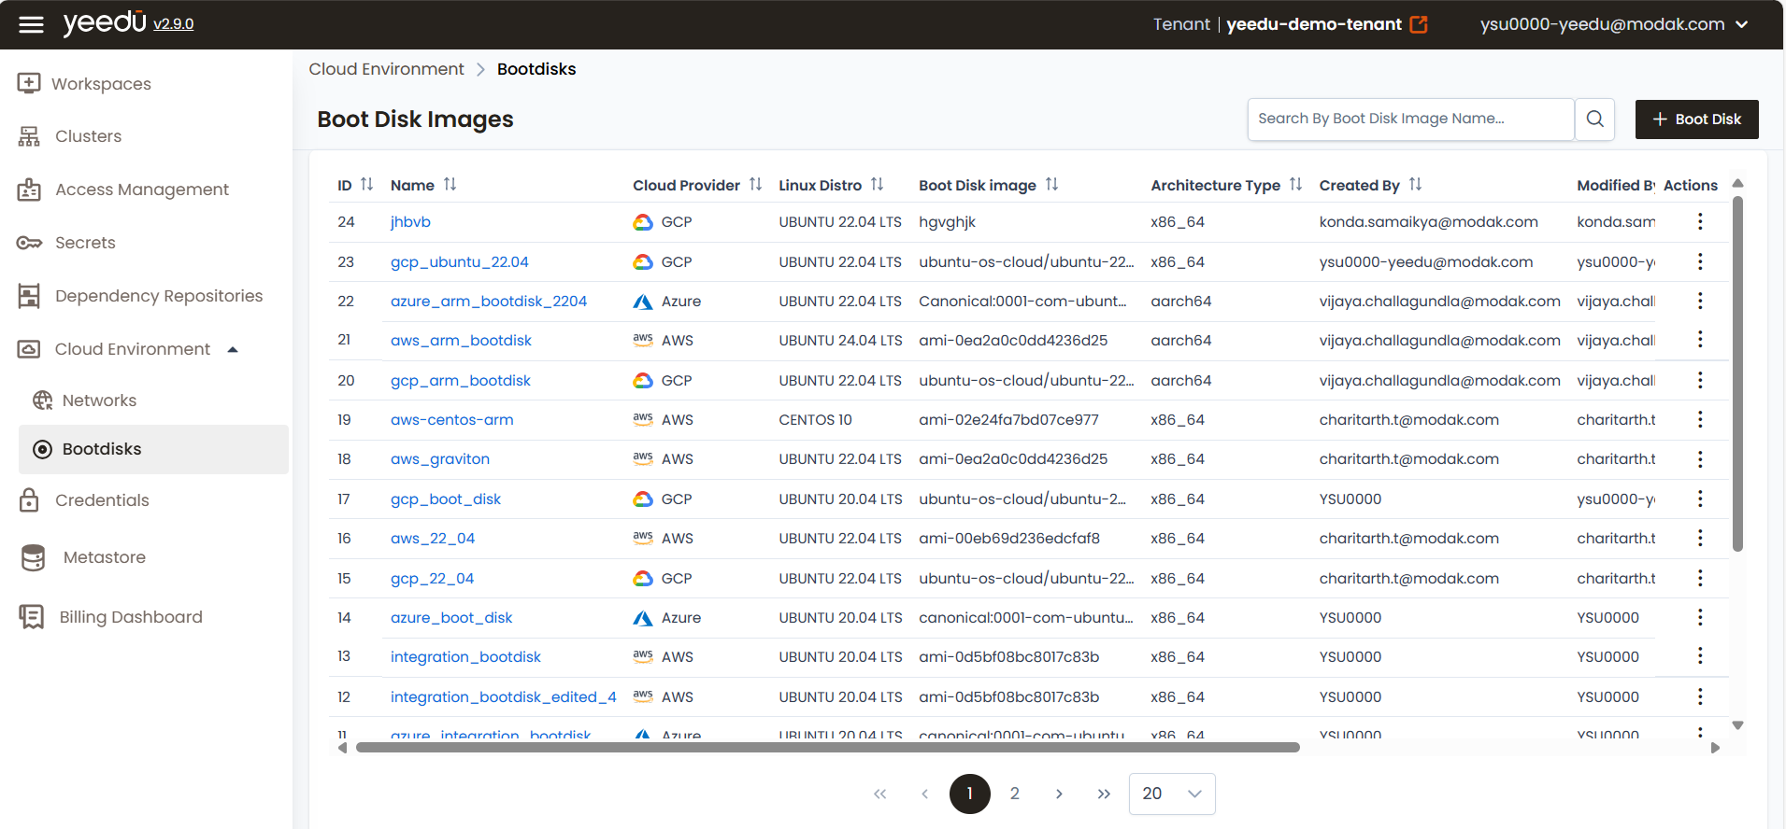Open actions menu for azure_arm_bootdisk_2204
Image resolution: width=1786 pixels, height=829 pixels.
[x=1700, y=301]
